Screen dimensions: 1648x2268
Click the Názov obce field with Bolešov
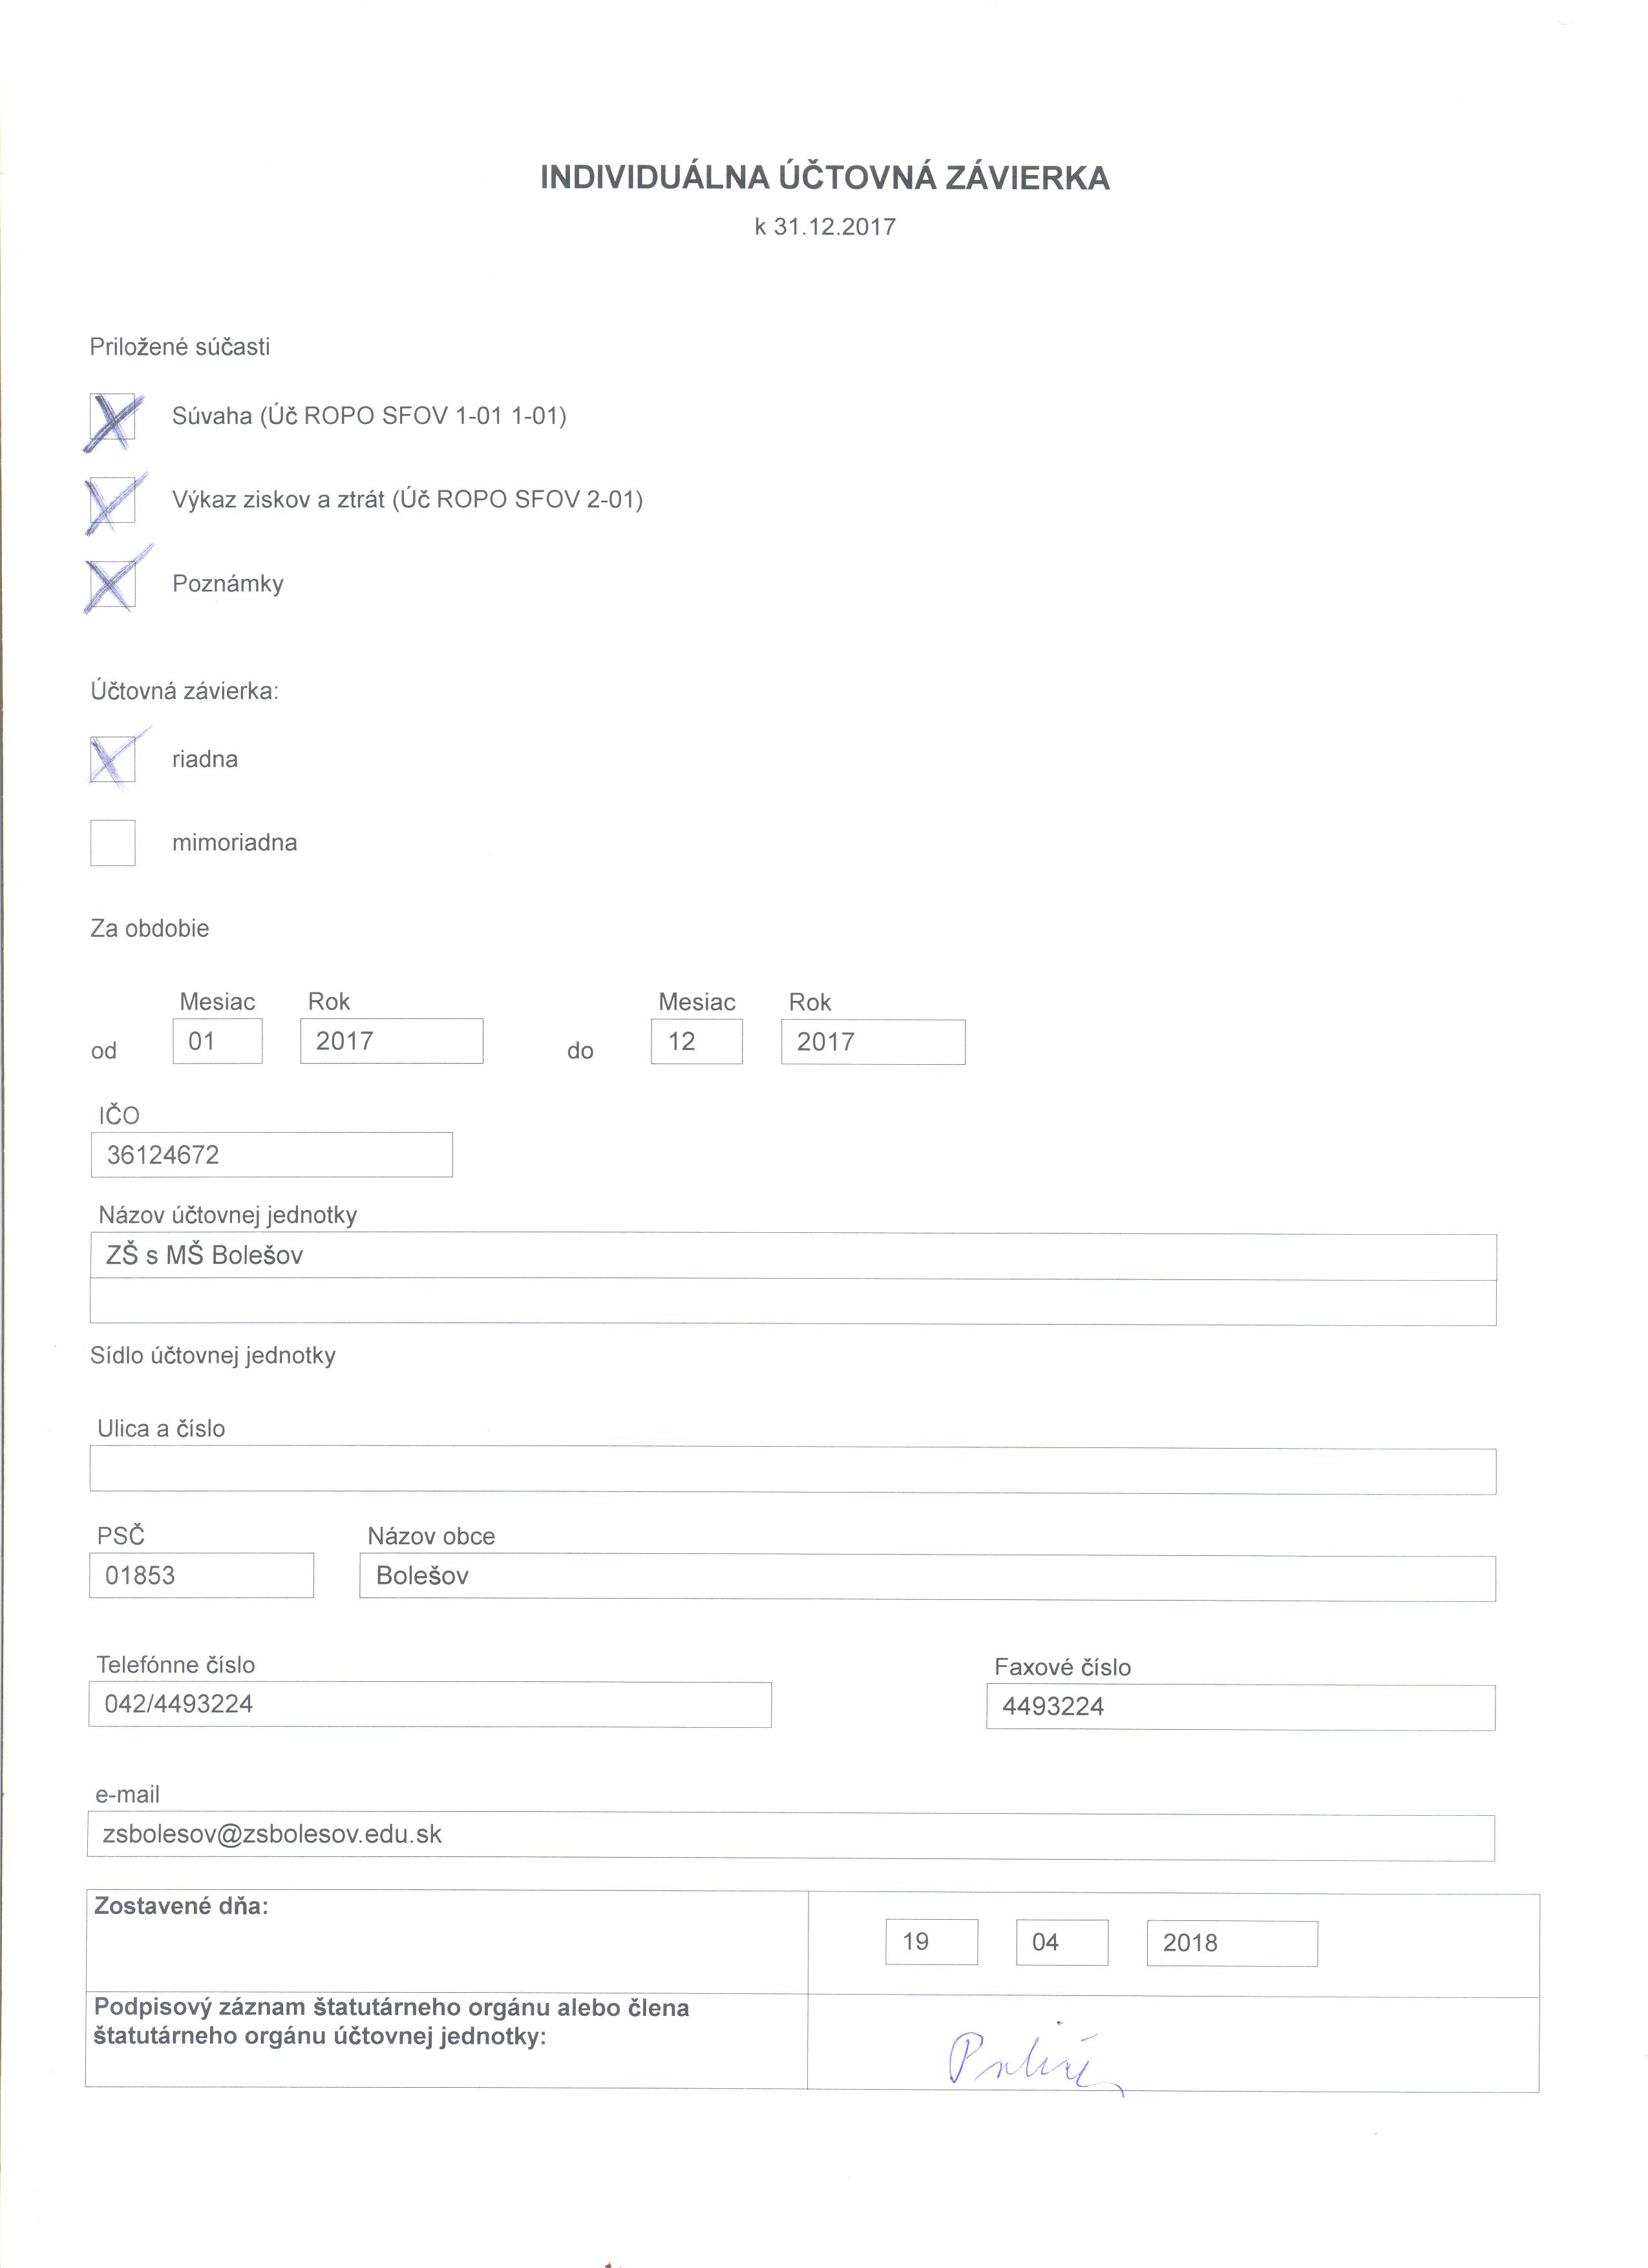pyautogui.click(x=927, y=1577)
